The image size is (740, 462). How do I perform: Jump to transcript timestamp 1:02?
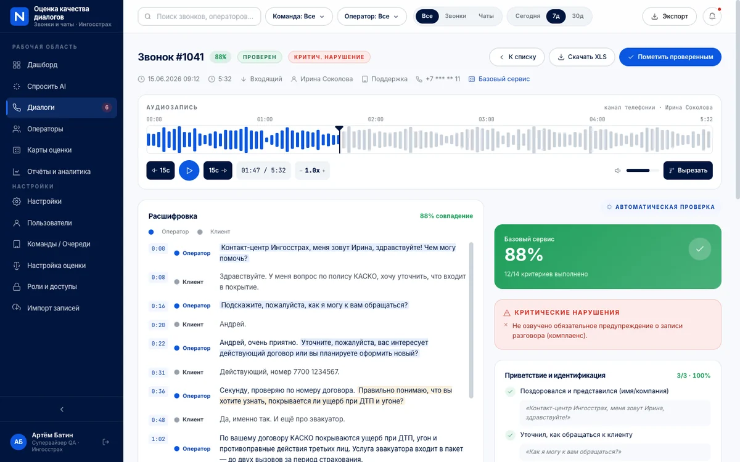tap(158, 439)
